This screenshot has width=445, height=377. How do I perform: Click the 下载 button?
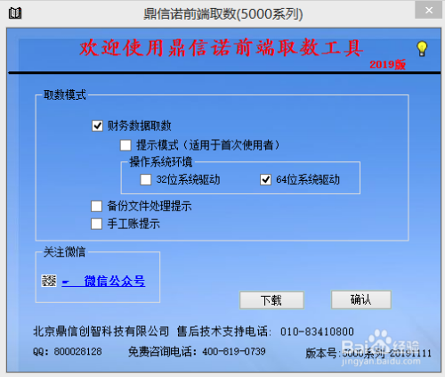[x=271, y=300]
